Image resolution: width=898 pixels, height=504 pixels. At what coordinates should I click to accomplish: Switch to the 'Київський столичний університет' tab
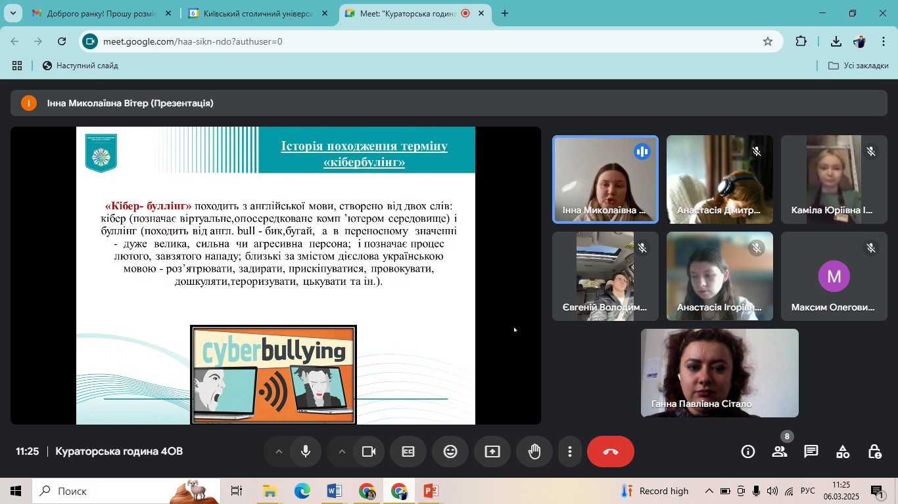coord(253,13)
